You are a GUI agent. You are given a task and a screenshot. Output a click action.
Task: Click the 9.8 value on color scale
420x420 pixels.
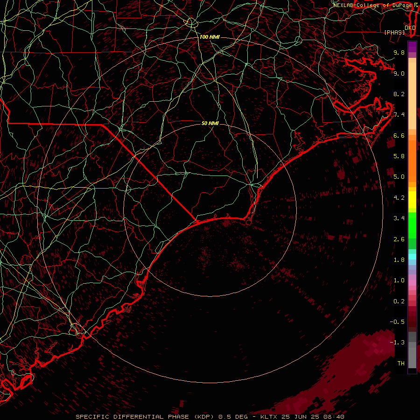[399, 52]
